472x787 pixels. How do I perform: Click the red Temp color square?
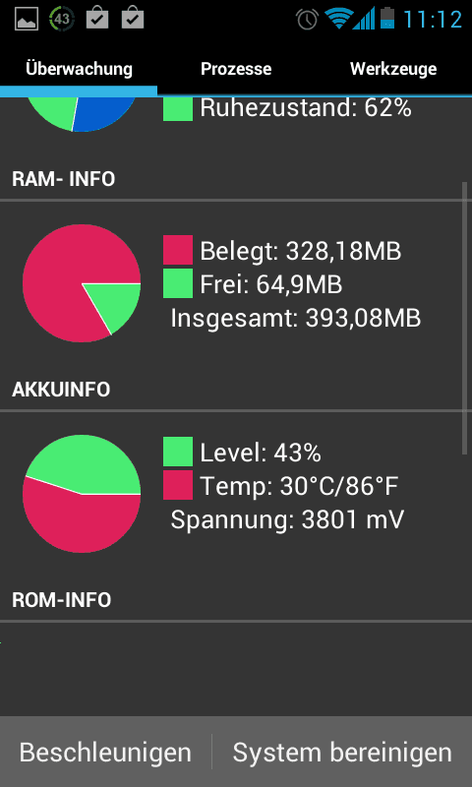click(x=178, y=485)
